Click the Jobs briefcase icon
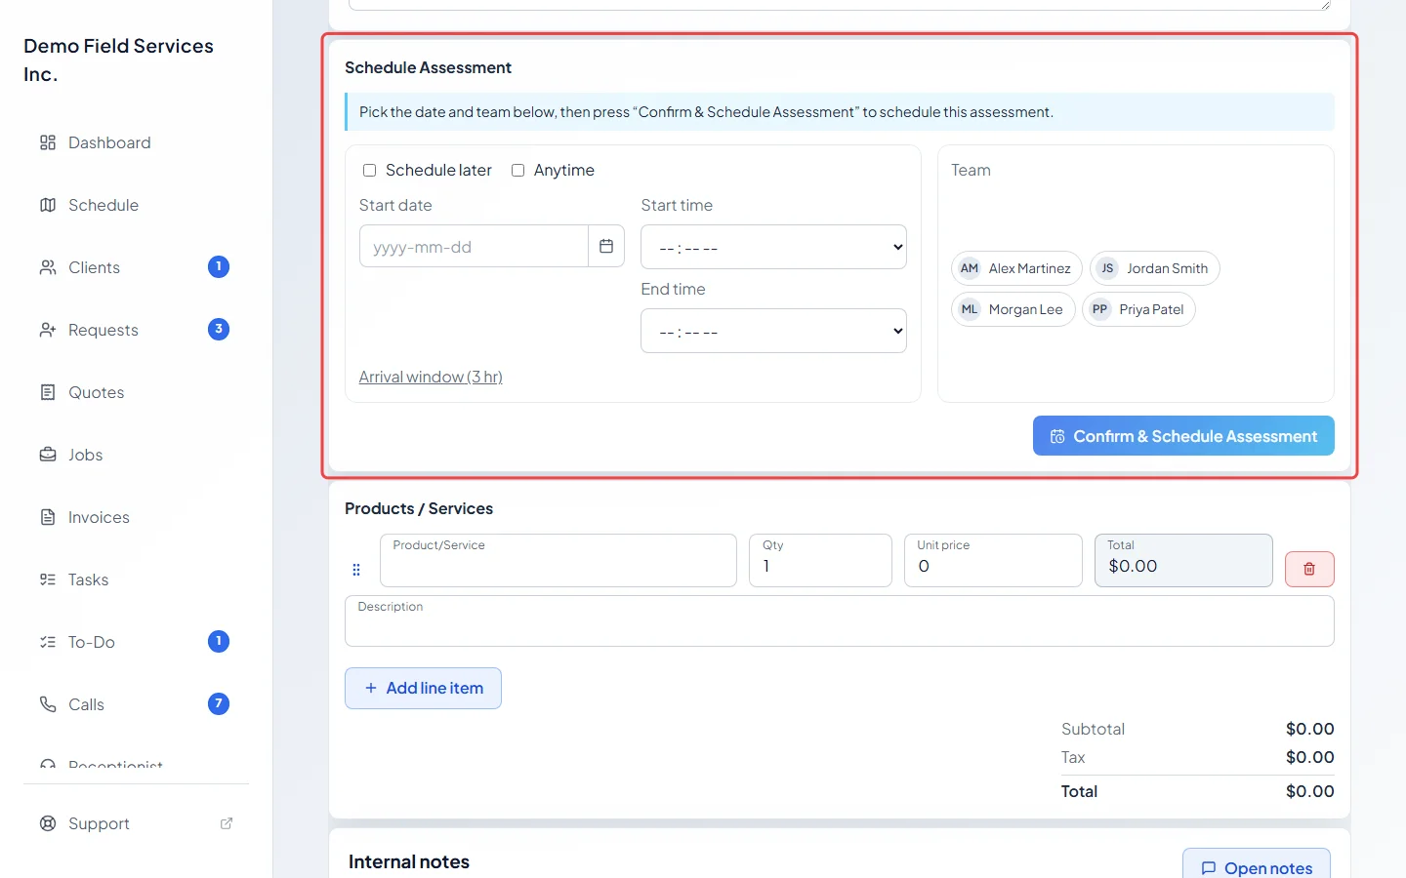The height and width of the screenshot is (878, 1406). pos(48,455)
